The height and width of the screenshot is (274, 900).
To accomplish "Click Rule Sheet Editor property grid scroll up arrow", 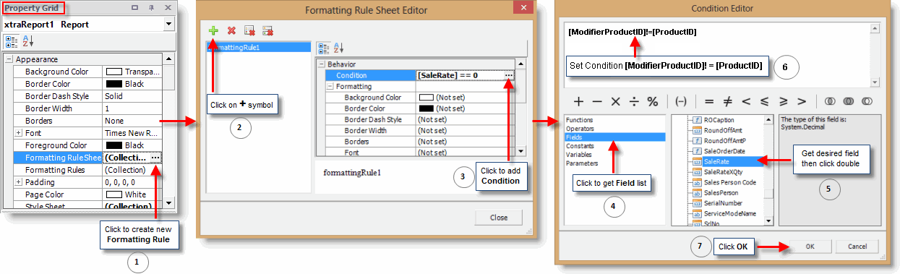I will (520, 64).
